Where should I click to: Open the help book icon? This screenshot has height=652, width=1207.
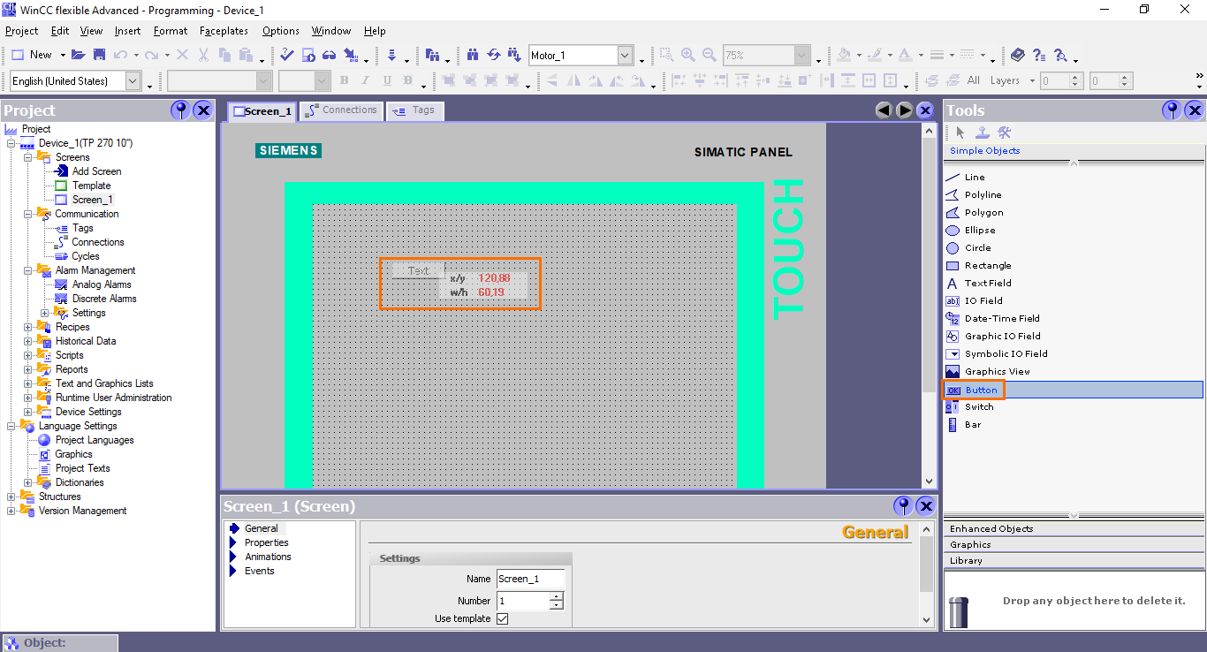[x=1018, y=55]
